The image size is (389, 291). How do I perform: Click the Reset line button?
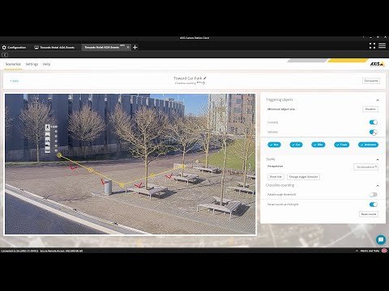point(276,177)
